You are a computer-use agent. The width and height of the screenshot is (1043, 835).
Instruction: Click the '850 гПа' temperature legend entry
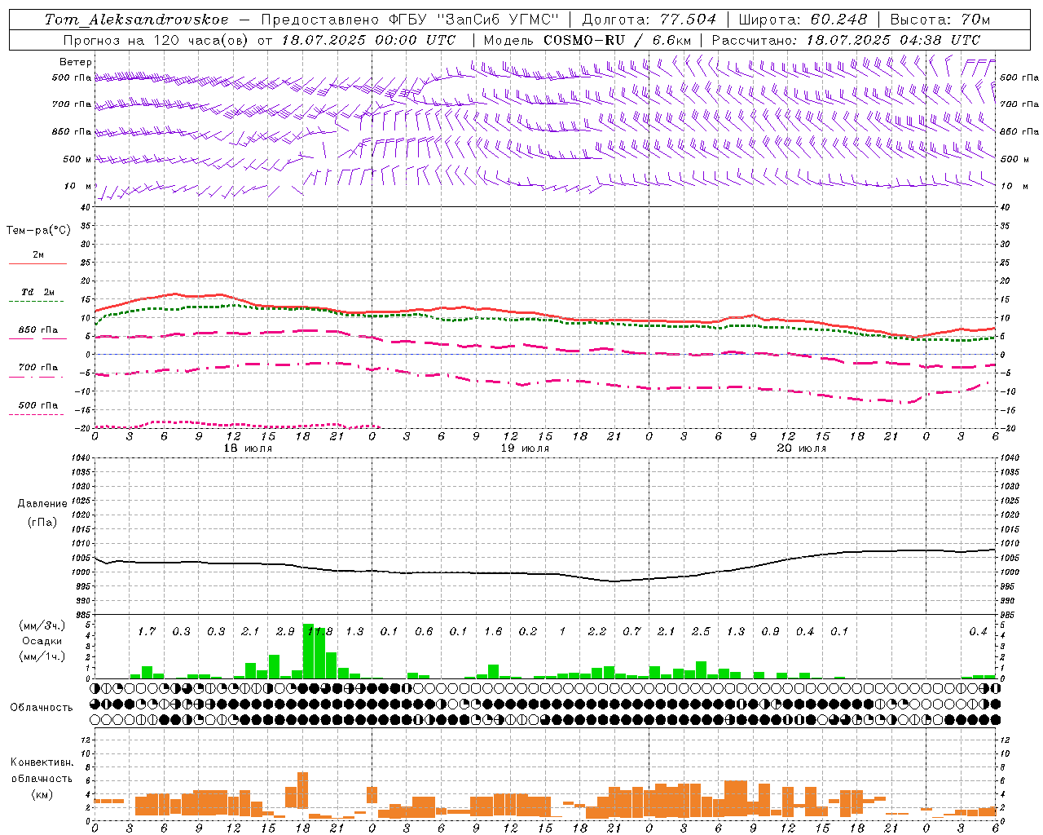[38, 330]
